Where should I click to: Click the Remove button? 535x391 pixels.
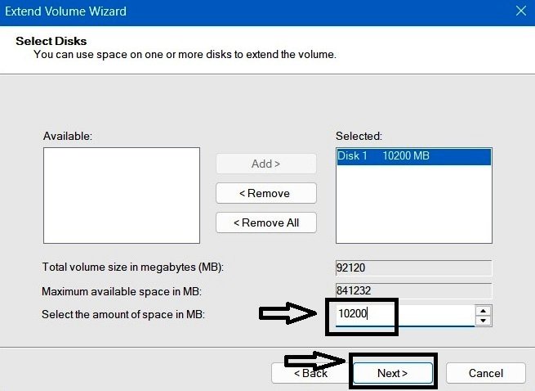[266, 193]
